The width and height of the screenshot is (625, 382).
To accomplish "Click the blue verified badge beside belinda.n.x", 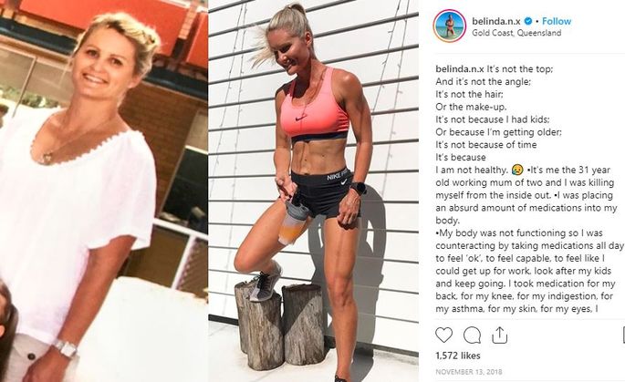I will point(528,21).
